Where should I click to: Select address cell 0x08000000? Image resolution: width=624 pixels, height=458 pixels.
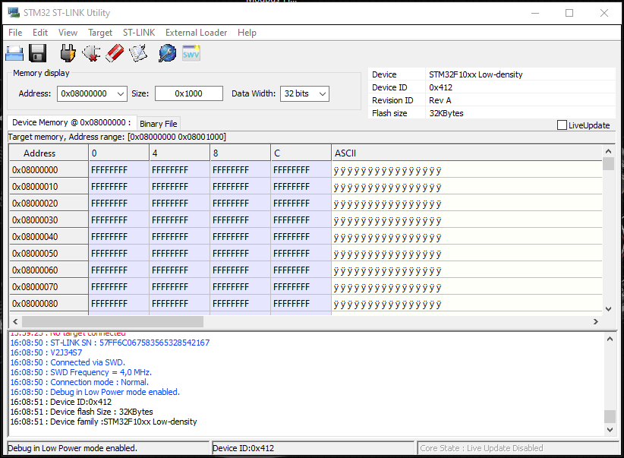click(x=49, y=170)
